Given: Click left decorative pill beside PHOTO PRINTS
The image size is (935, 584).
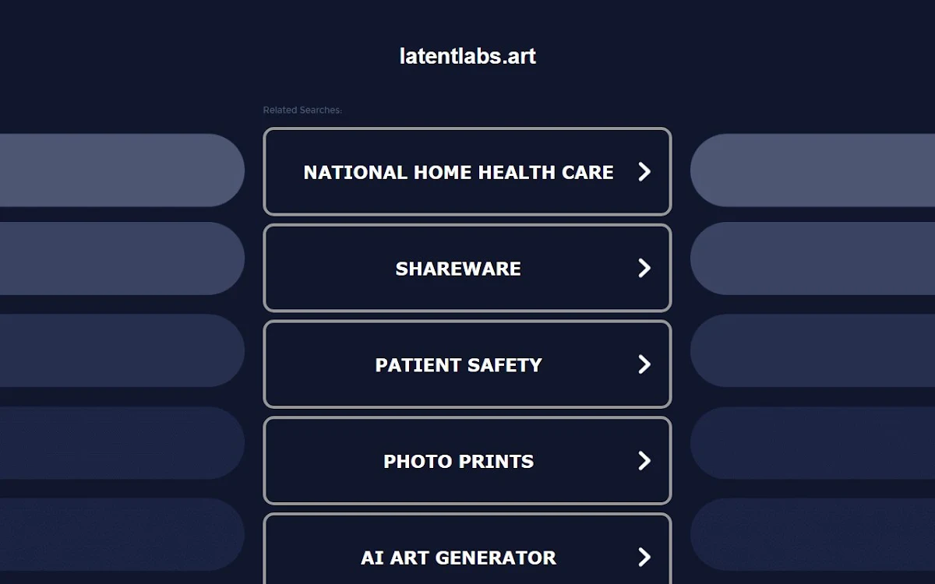Looking at the screenshot, I should pyautogui.click(x=122, y=442).
